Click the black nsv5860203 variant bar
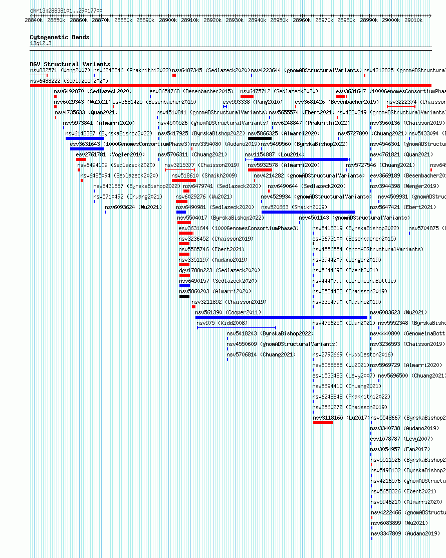Screen dimensions: 446x558 click(x=184, y=296)
